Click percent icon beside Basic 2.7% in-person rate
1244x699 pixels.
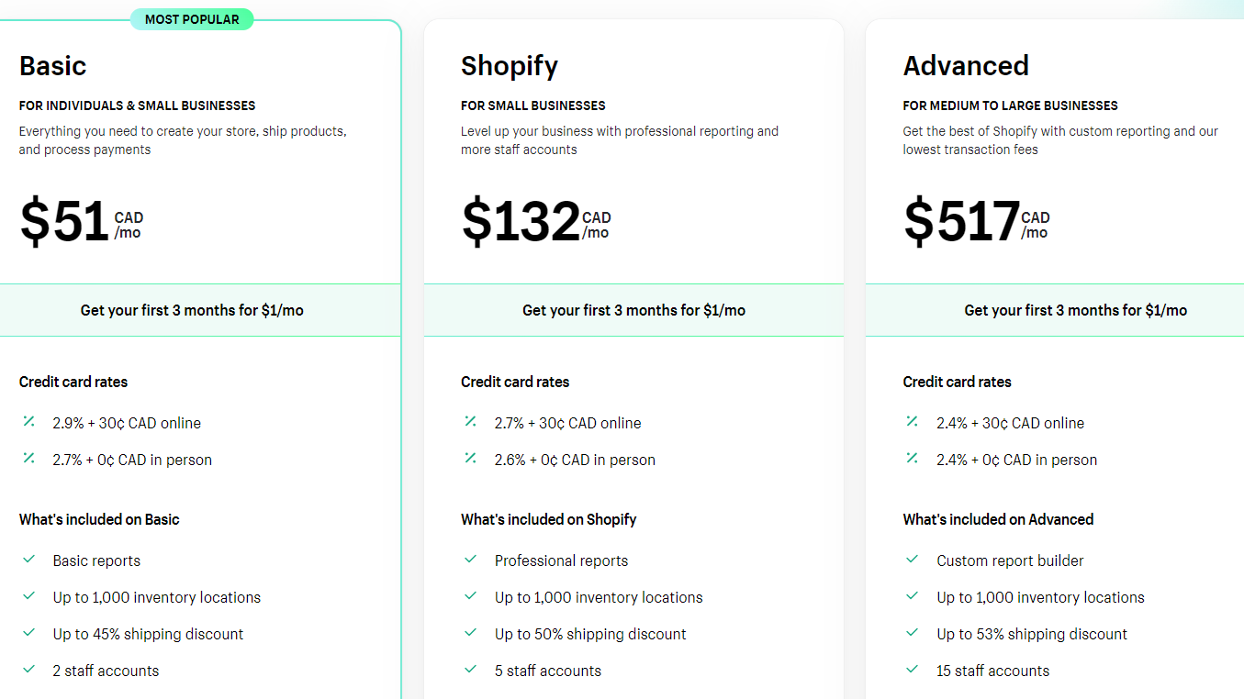pyautogui.click(x=29, y=459)
